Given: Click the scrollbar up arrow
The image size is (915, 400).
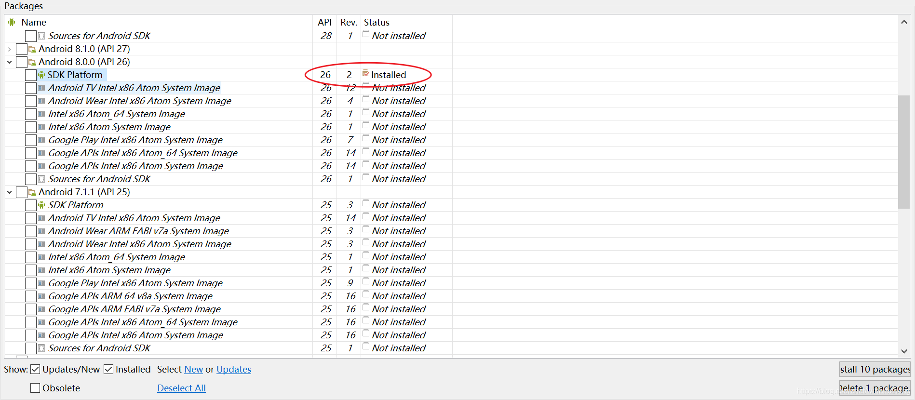Looking at the screenshot, I should click(x=904, y=22).
